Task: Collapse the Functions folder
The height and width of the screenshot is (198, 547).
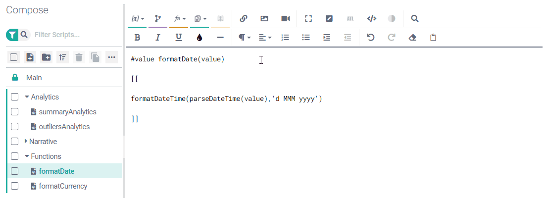Action: tap(27, 156)
